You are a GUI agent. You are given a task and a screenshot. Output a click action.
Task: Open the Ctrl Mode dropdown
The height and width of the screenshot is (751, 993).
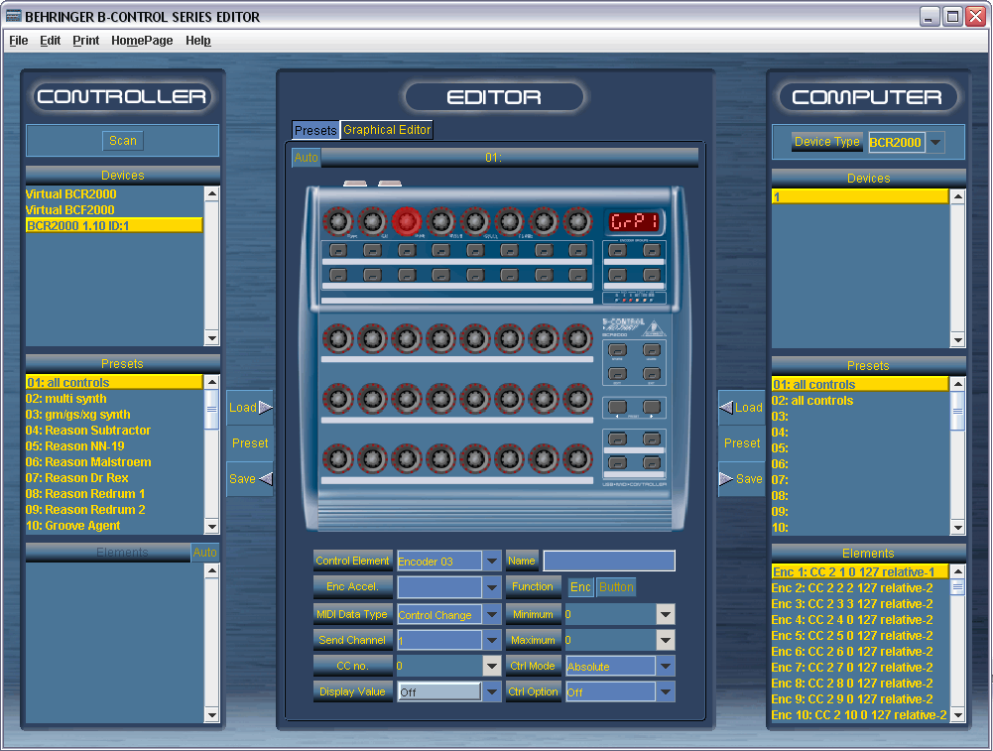665,666
